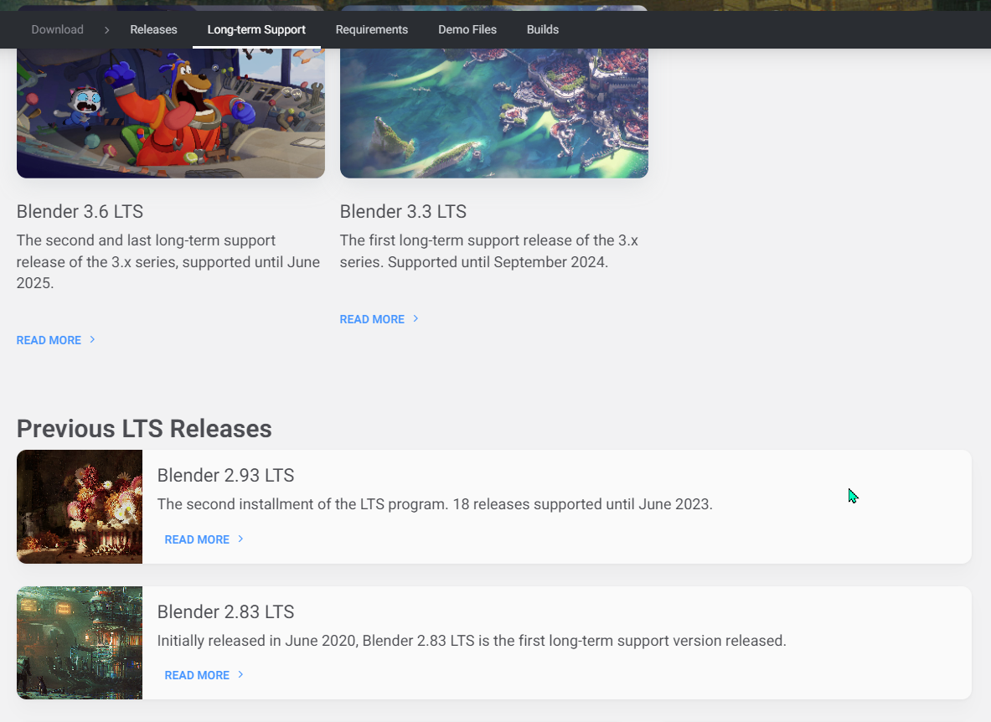Image resolution: width=991 pixels, height=722 pixels.
Task: Click the arrow beside 3.3 LTS Read More
Action: click(415, 319)
